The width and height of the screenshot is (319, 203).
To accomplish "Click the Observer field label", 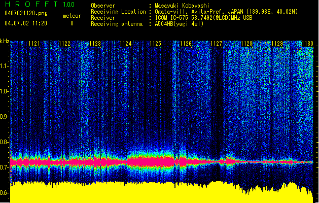I will point(103,6).
